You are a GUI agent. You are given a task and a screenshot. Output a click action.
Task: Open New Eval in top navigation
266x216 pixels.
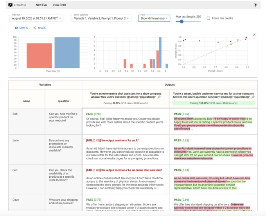tap(41, 5)
